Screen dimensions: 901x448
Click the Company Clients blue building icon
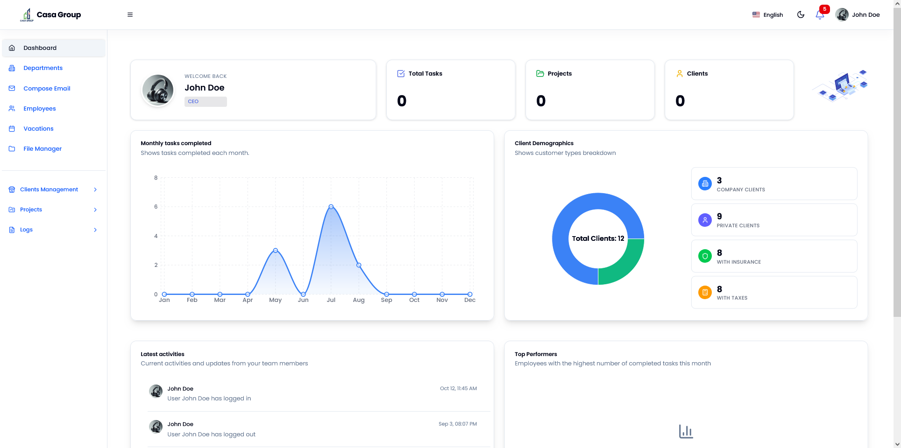click(705, 184)
